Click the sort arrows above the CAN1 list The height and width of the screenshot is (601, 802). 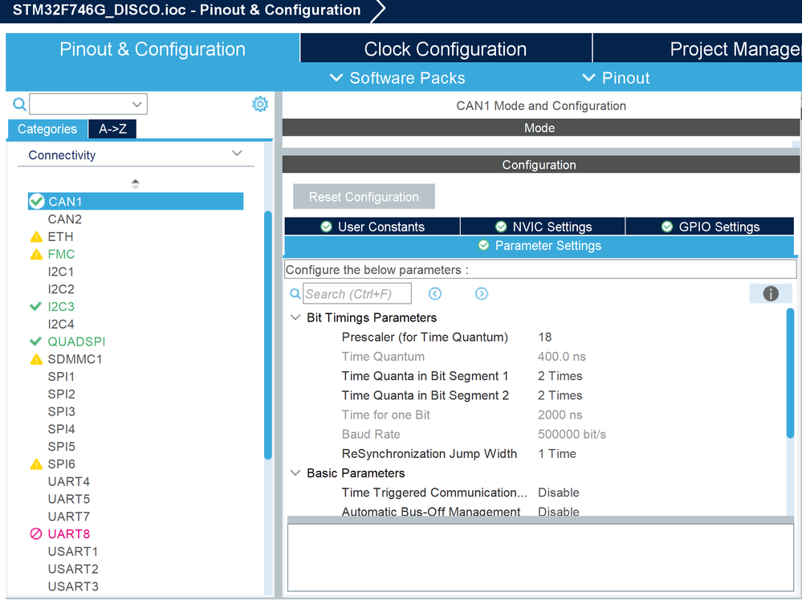[x=135, y=184]
